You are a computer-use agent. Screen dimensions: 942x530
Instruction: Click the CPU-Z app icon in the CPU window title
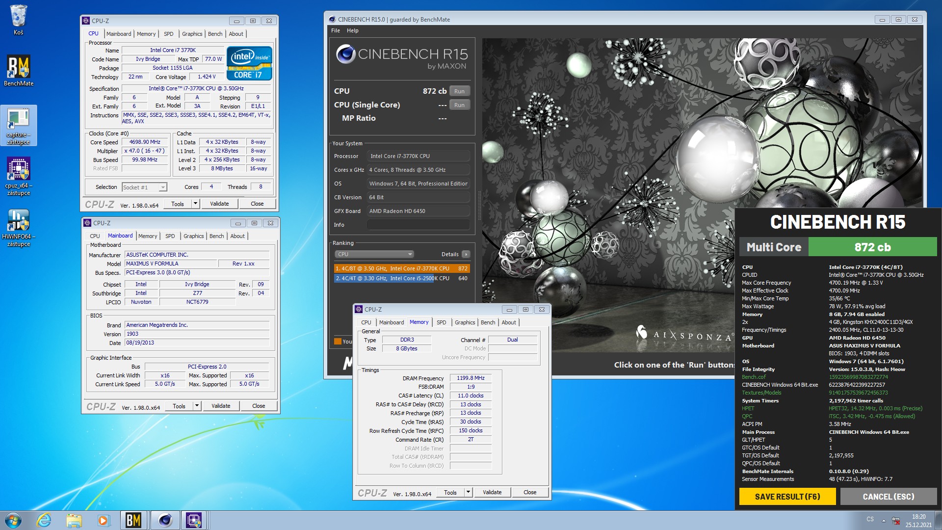click(86, 21)
